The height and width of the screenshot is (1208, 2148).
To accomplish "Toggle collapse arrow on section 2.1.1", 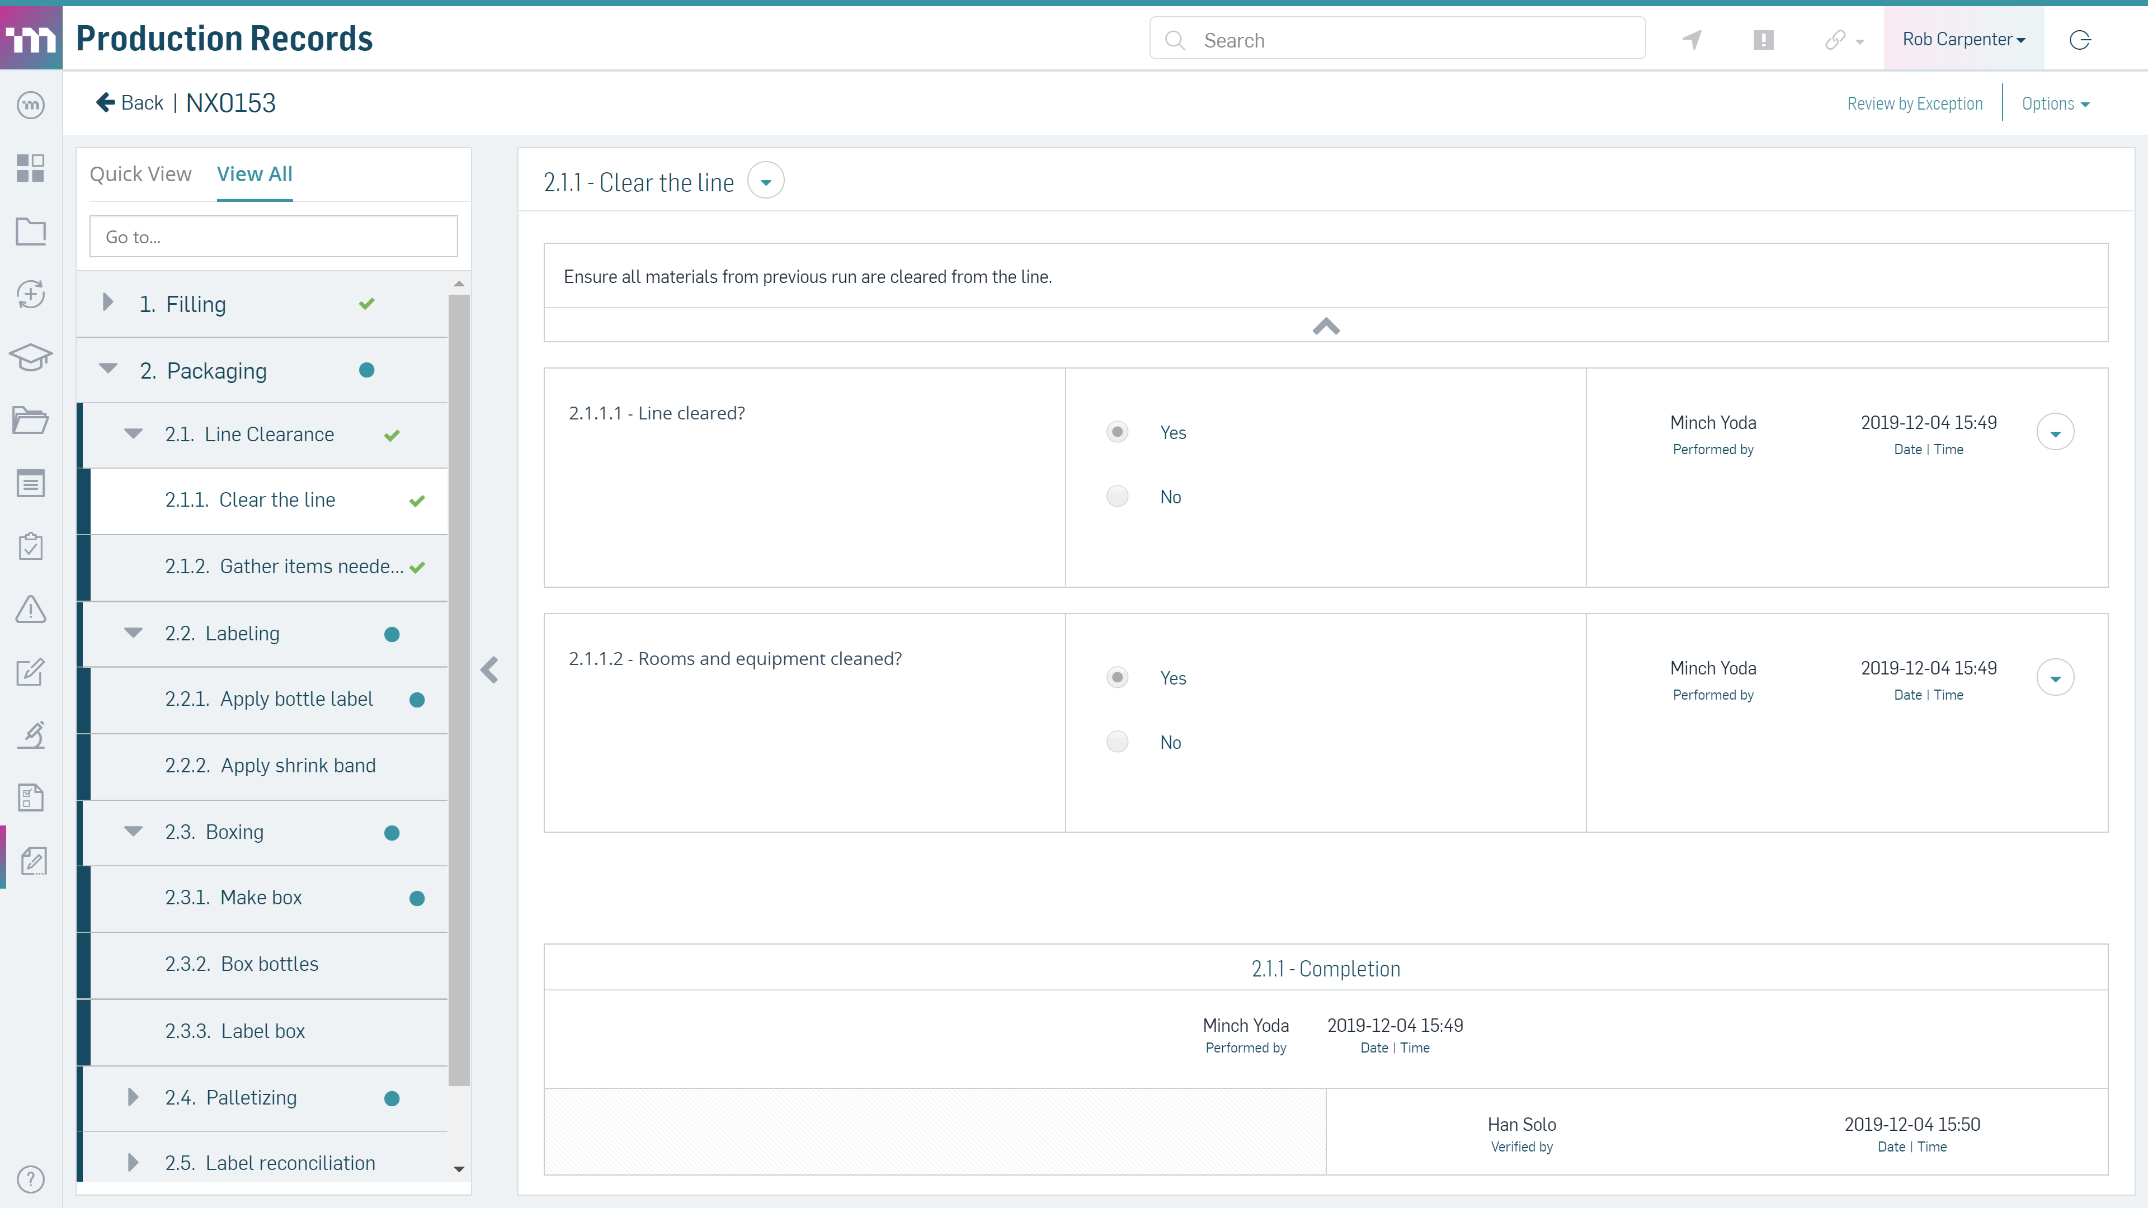I will point(766,181).
